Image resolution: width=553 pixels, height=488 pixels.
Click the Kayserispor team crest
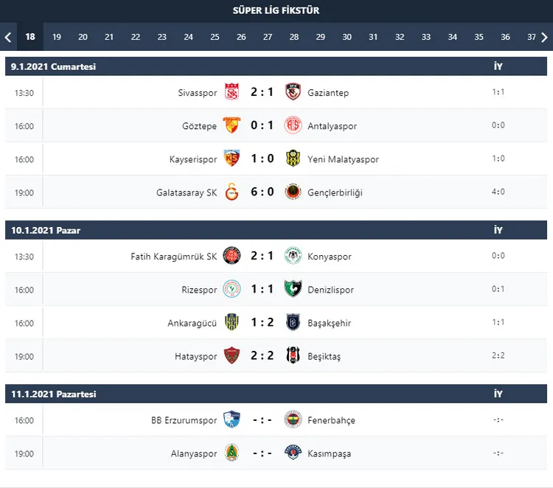[x=232, y=159]
